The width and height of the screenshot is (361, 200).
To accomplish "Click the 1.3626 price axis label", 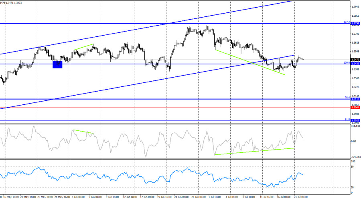I will (x=355, y=43).
